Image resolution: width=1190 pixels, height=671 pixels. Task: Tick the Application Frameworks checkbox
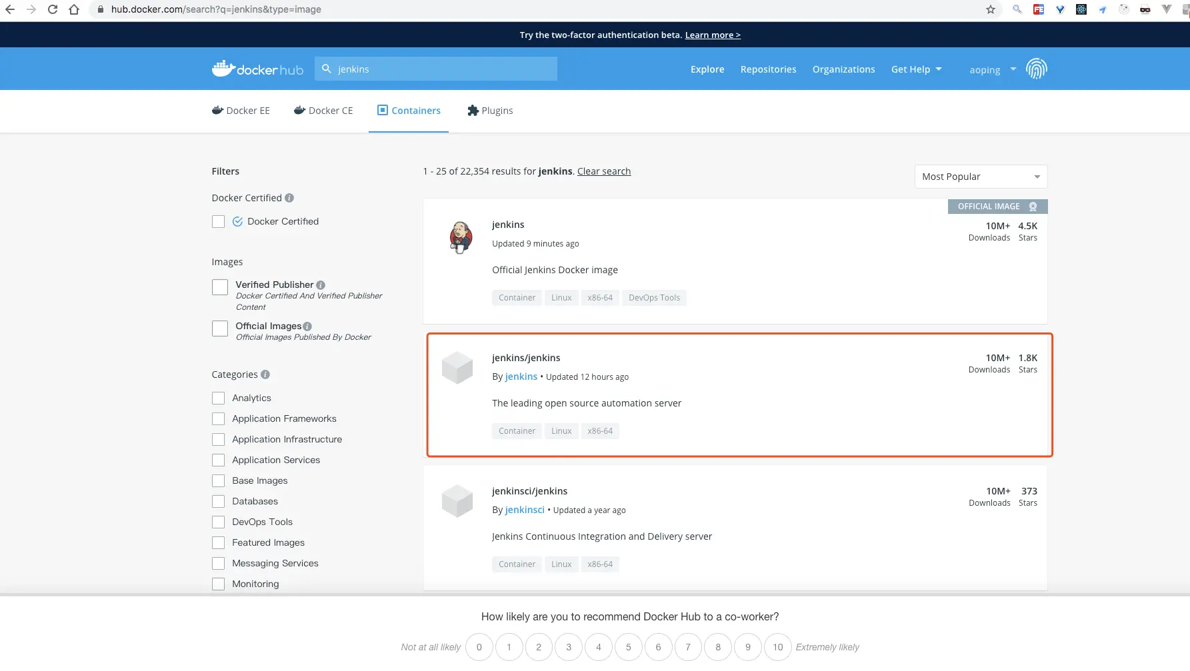click(218, 418)
